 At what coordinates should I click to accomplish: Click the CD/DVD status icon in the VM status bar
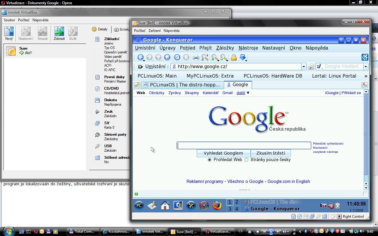tap(299, 217)
